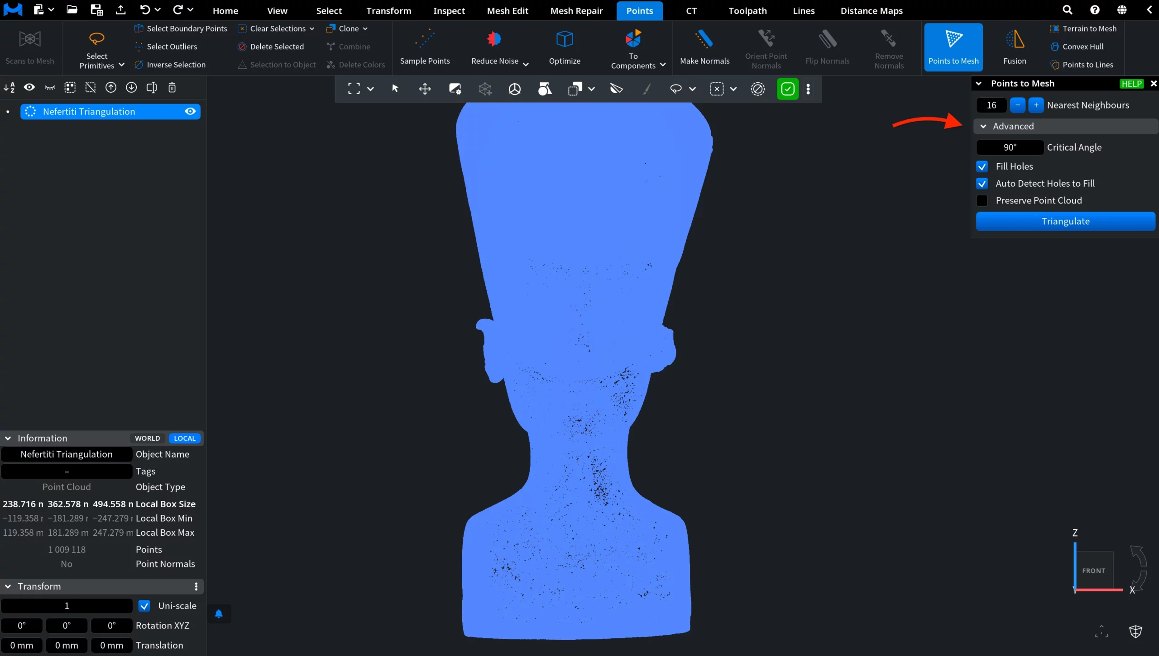Viewport: 1159px width, 656px height.
Task: Click Select Outliers
Action: (x=166, y=47)
